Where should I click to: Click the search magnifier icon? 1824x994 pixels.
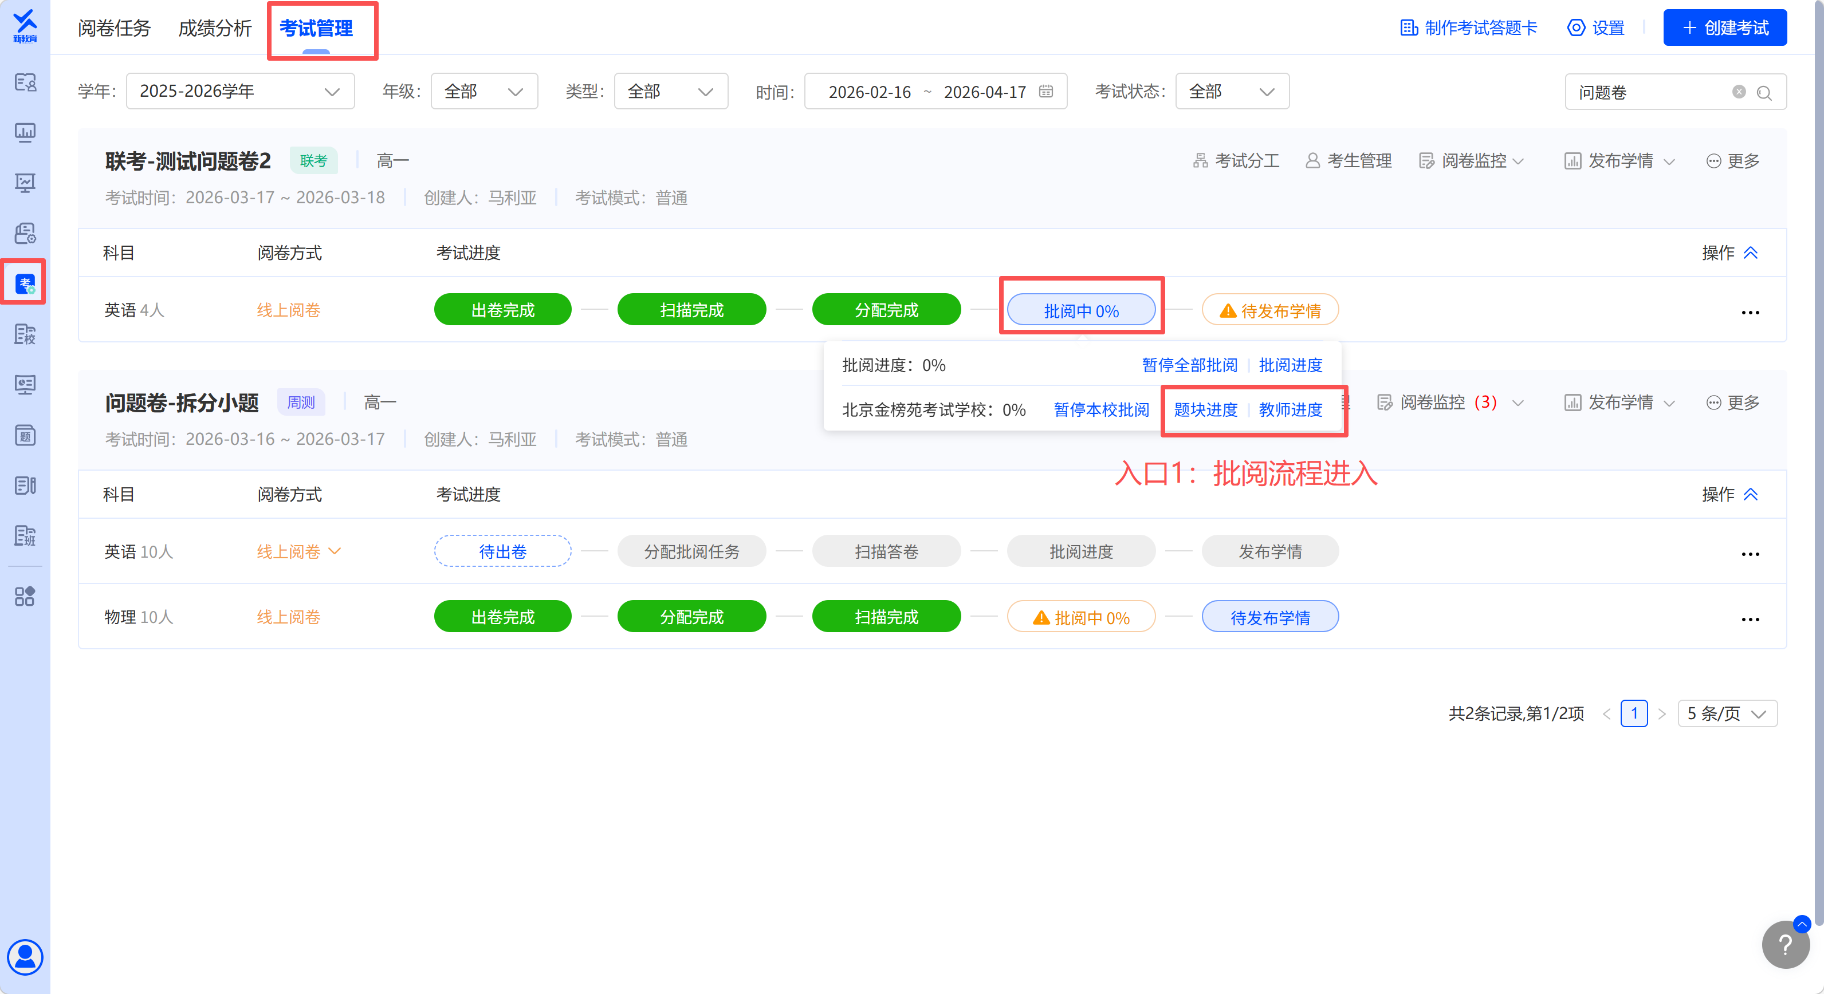[x=1764, y=93]
